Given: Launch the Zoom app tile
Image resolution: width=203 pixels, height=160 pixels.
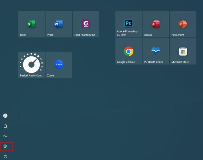Looking at the screenshot, I should (58, 65).
